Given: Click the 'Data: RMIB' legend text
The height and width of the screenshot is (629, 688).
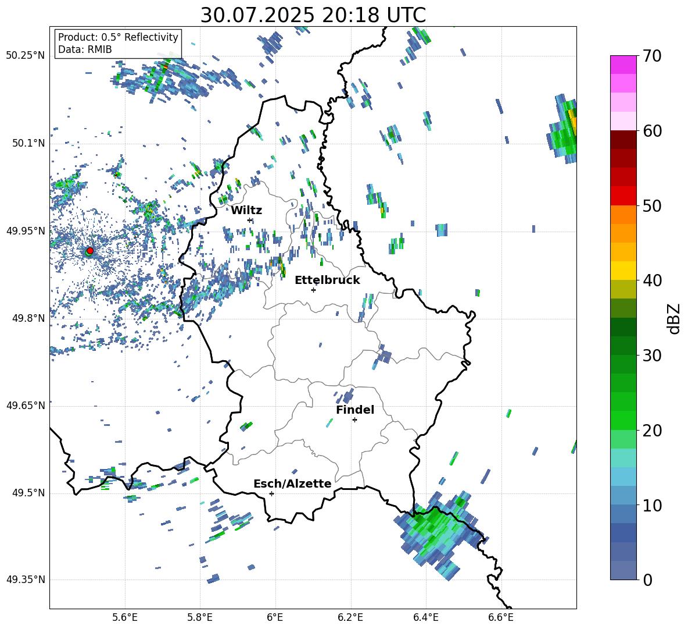Looking at the screenshot, I should (x=85, y=49).
